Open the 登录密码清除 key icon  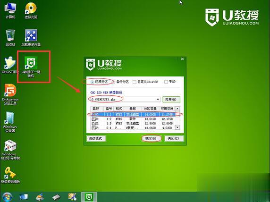tap(10, 175)
